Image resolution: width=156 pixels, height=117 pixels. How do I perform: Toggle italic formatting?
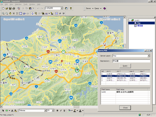pos(61,111)
